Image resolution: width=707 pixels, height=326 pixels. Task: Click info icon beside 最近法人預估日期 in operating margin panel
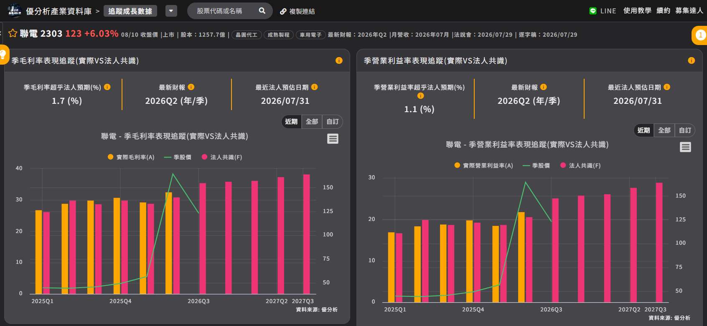click(667, 87)
